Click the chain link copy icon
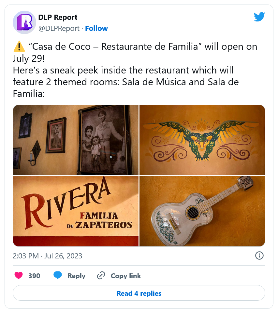The image size is (277, 314). point(101,276)
